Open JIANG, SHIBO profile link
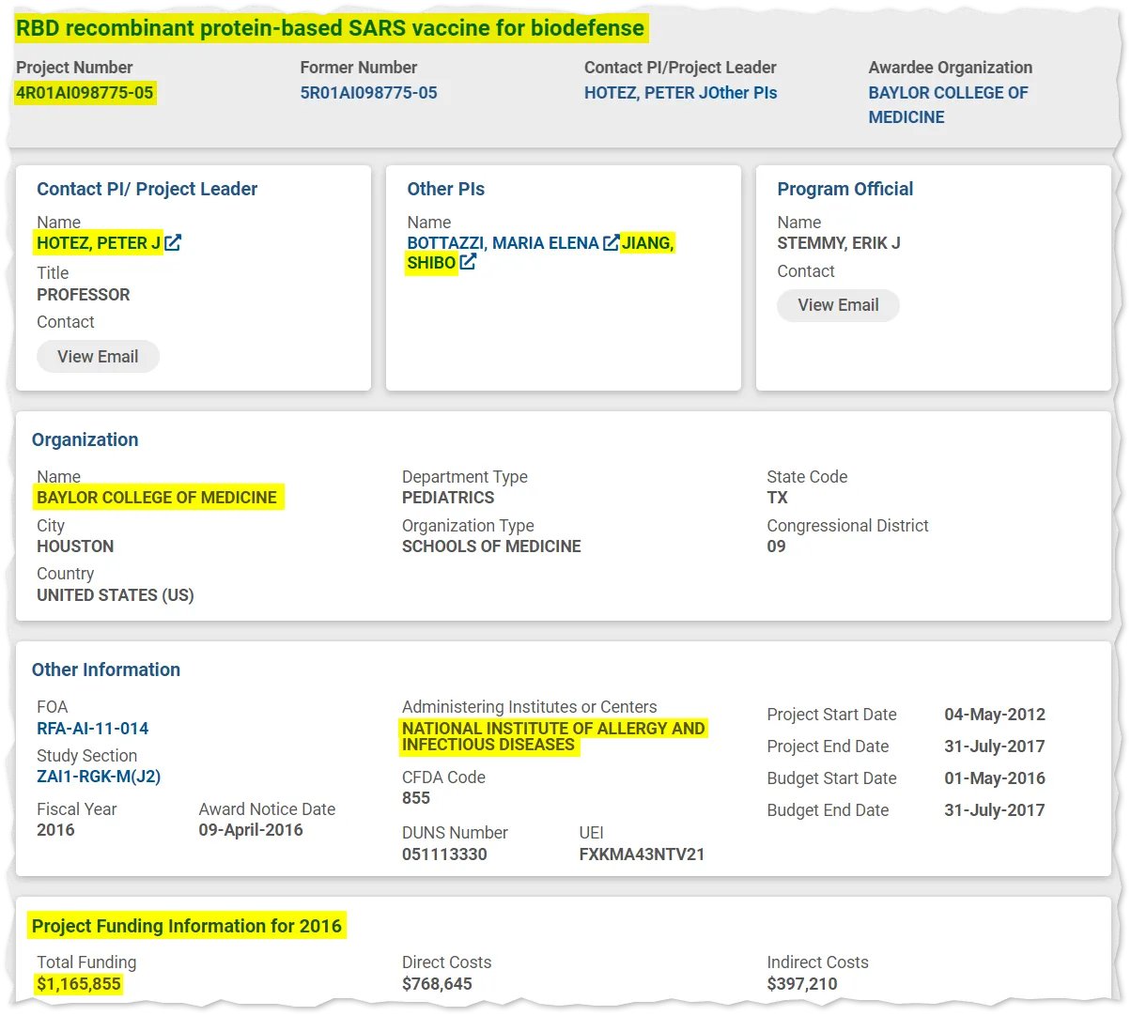The image size is (1131, 1016). [540, 253]
